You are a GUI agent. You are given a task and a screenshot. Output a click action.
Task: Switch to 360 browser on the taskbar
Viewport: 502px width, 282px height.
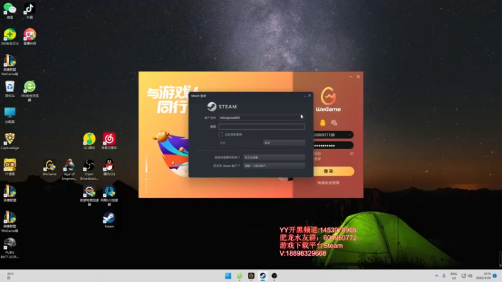(x=240, y=276)
